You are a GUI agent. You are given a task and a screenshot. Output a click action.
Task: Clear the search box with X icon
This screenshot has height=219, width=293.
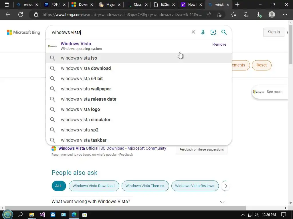tap(193, 32)
